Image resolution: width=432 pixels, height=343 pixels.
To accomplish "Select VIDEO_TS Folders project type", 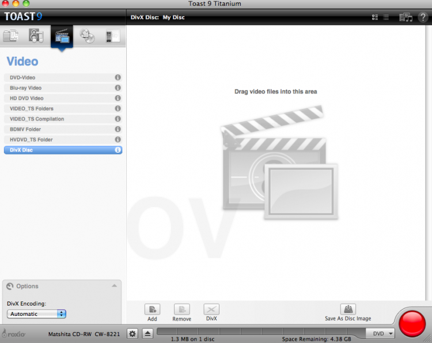I will [x=63, y=108].
